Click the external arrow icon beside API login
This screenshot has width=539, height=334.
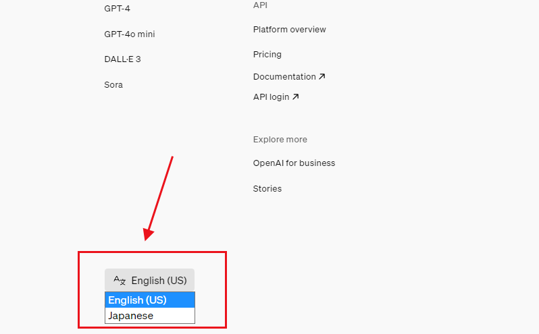[x=295, y=97]
